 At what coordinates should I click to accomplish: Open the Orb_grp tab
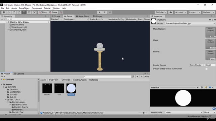(98, 16)
